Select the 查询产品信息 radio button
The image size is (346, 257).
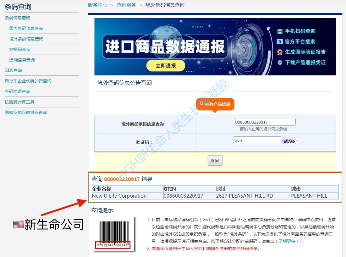pos(202,103)
